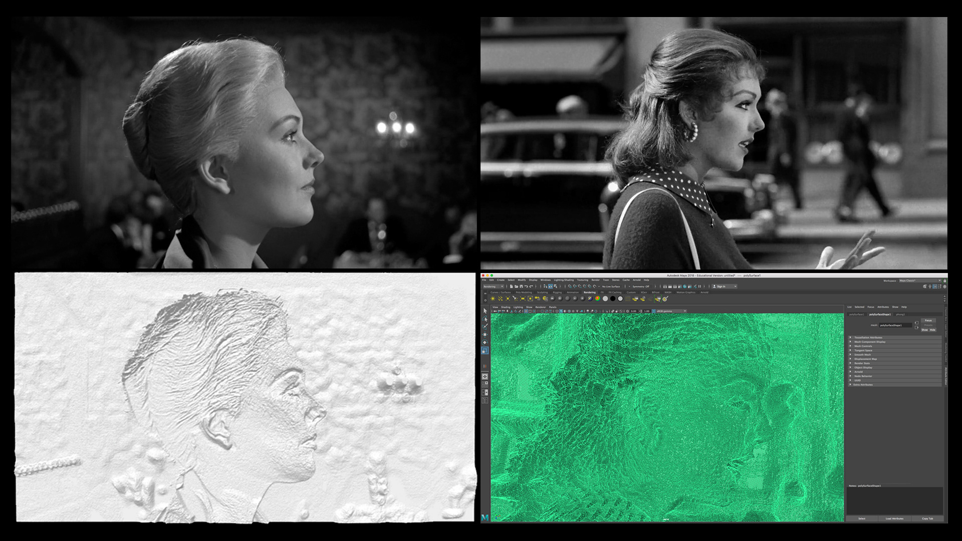The image size is (962, 541).
Task: Activate the highlighted Scale tool
Action: [x=485, y=351]
